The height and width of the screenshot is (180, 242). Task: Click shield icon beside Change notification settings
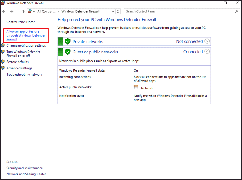coord(3,46)
